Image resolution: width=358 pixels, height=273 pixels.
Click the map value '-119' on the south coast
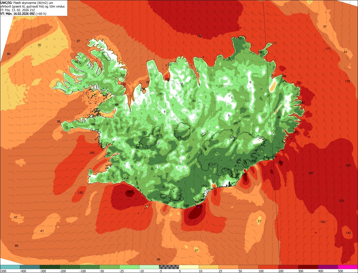point(166,203)
